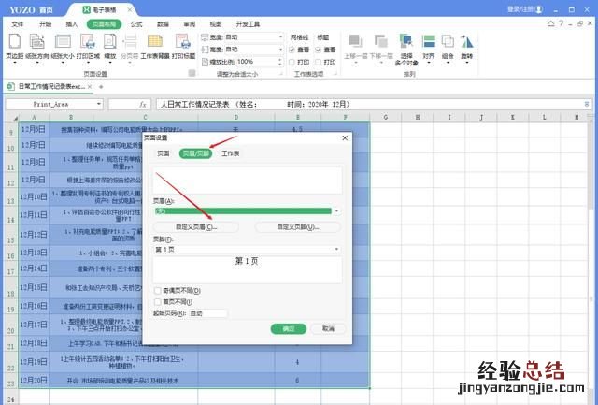Toggle 网格线 打印 checkbox in ribbon

(x=292, y=62)
